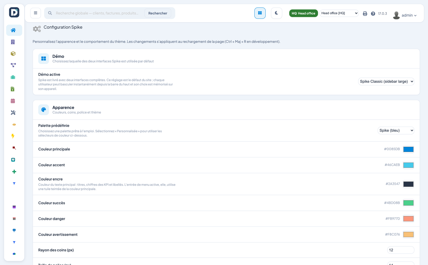Open the green plus sidebar icon
The width and height of the screenshot is (428, 265).
[x=14, y=172]
